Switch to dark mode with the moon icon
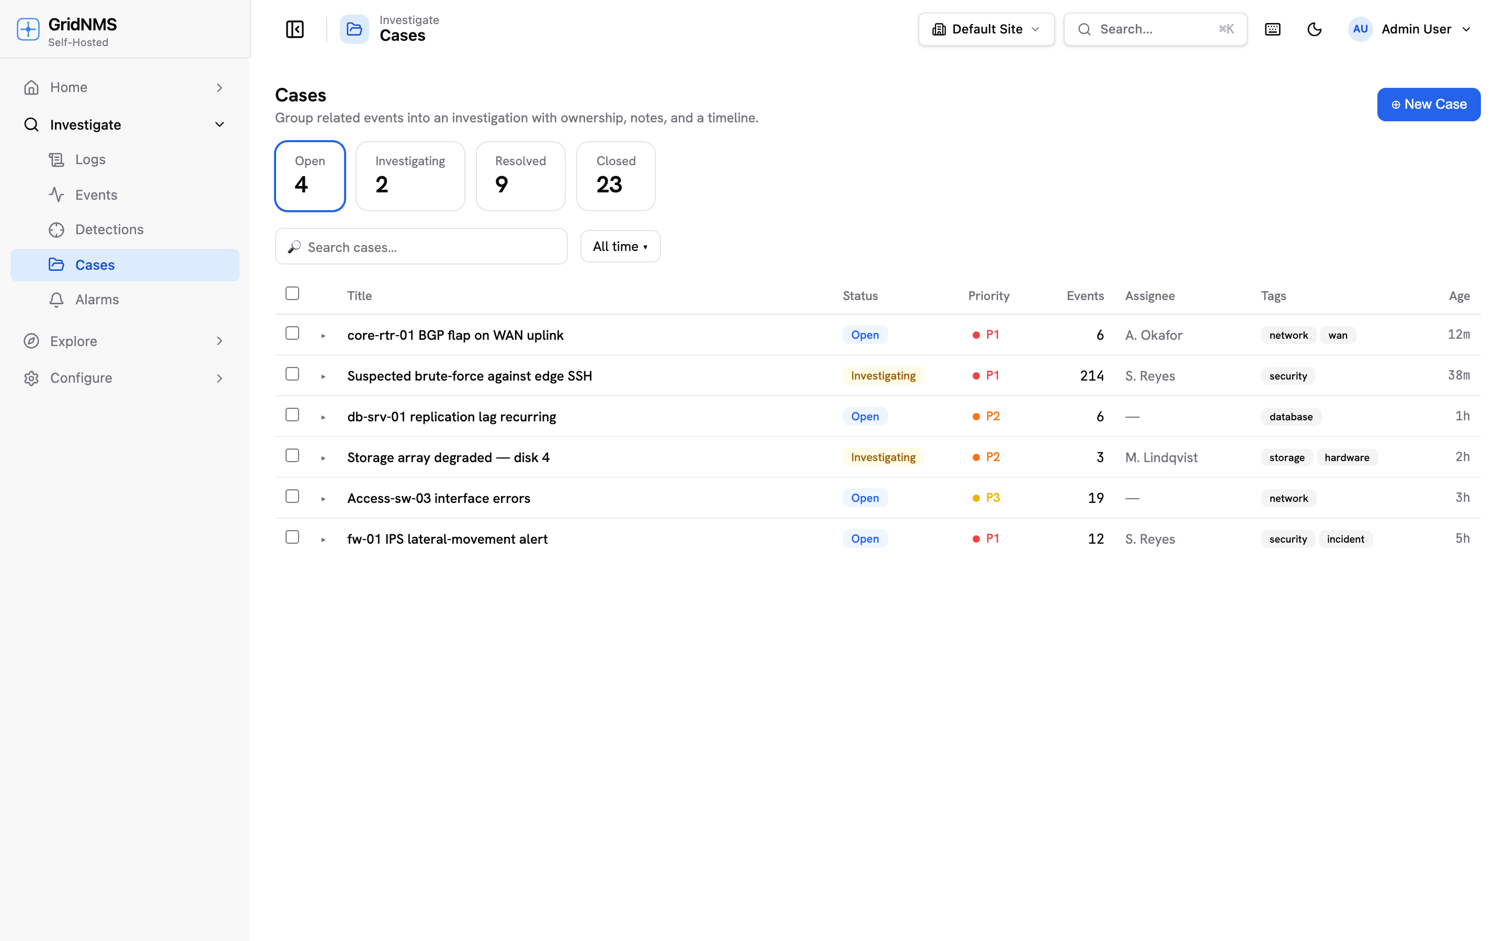Image resolution: width=1506 pixels, height=941 pixels. click(x=1314, y=29)
